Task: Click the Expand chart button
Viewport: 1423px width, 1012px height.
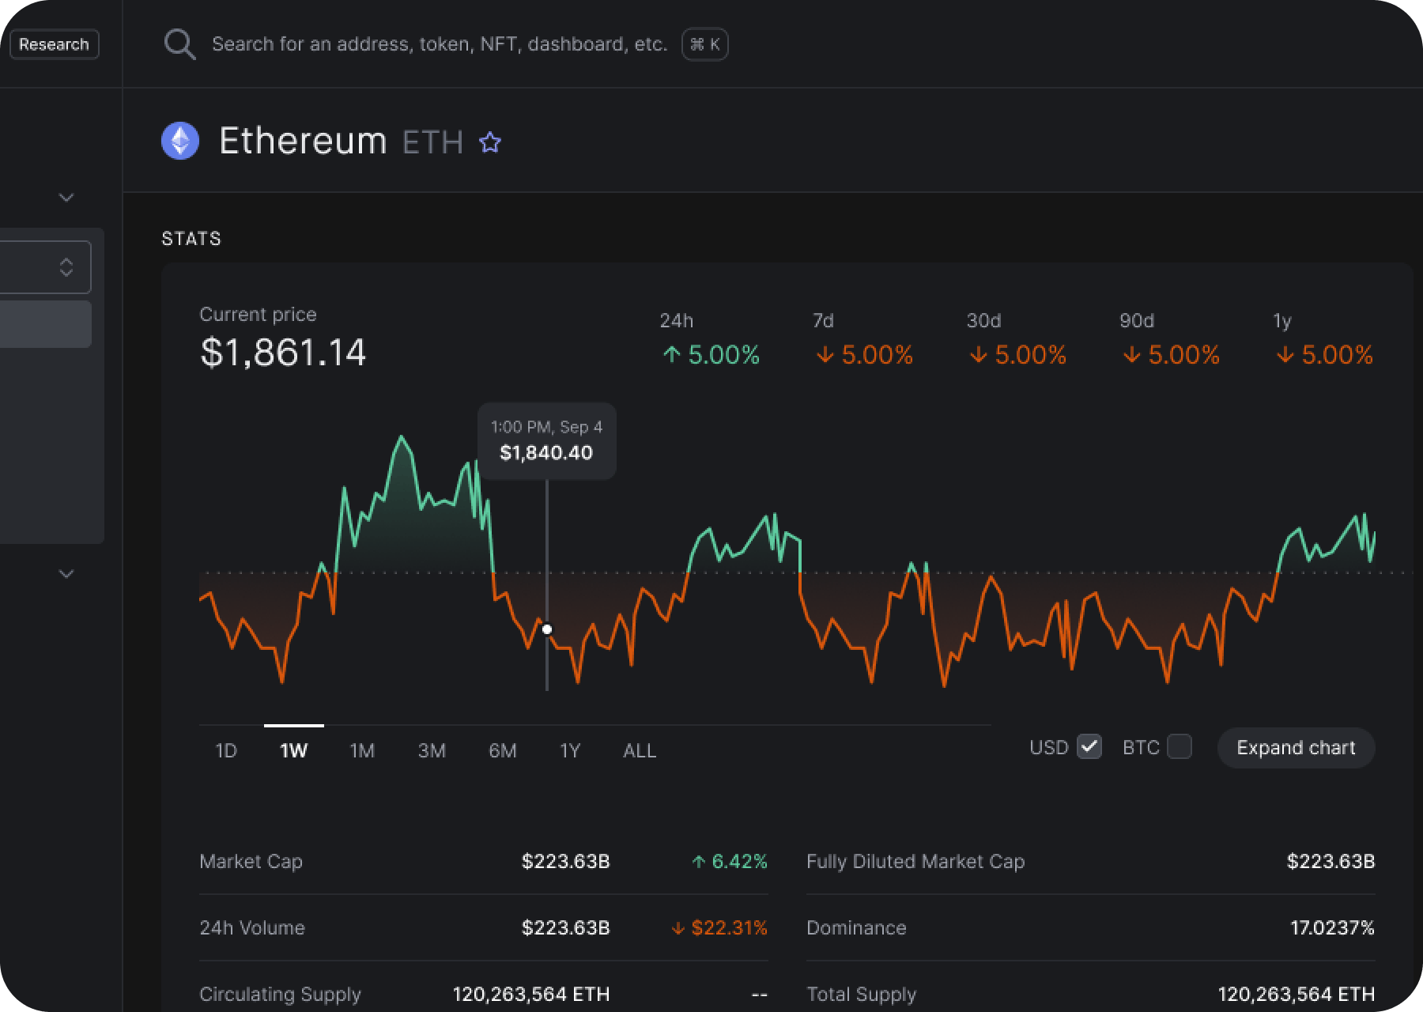Action: coord(1296,747)
